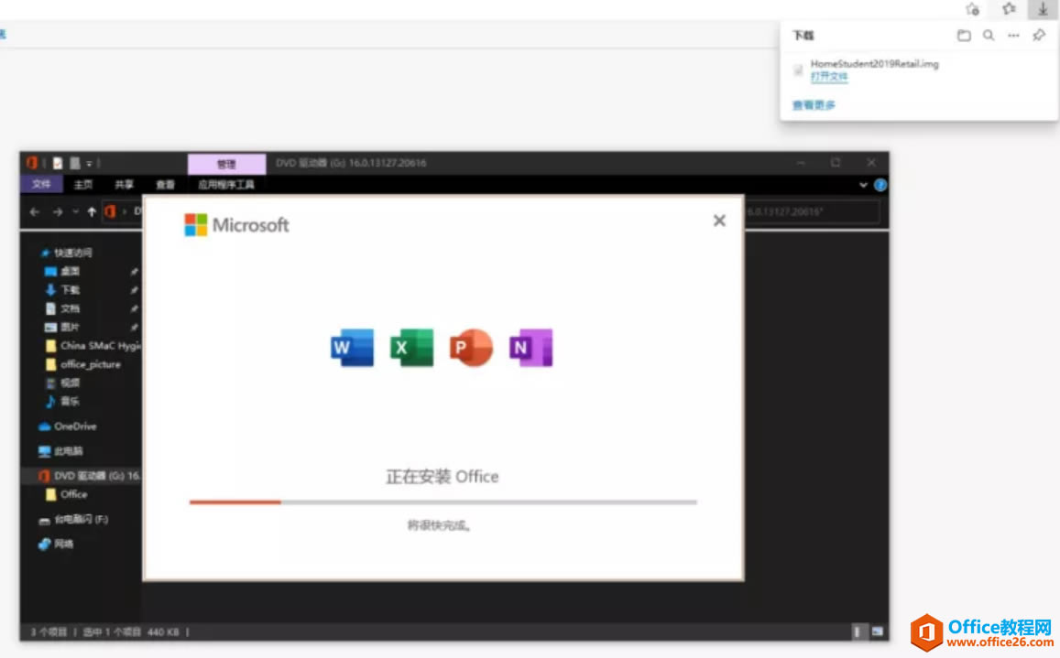
Task: Click the Office icon in Explorer's title bar
Action: pos(32,163)
